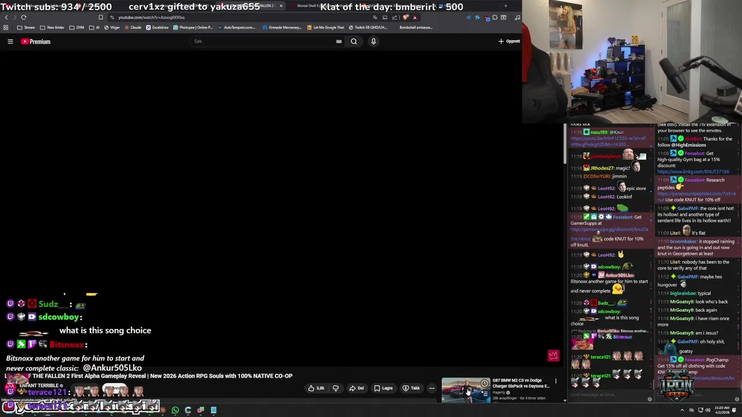Open the volume tray icon
Image resolution: width=742 pixels, height=417 pixels.
708,410
